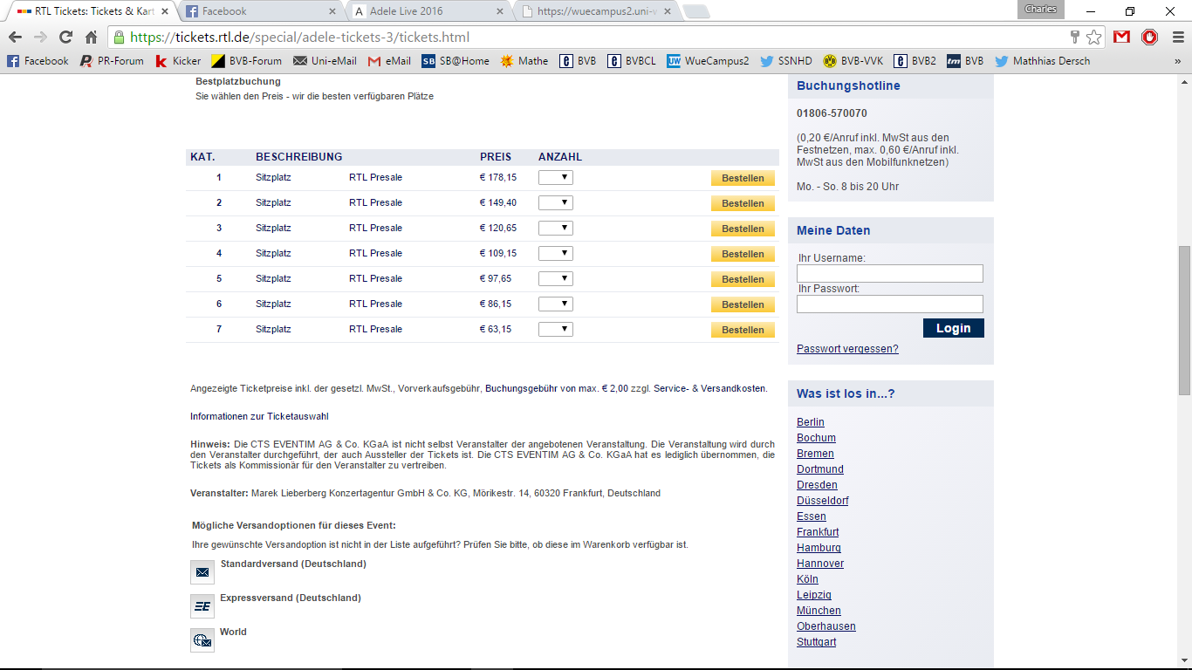This screenshot has height=670, width=1192.
Task: Click Bestellen for category 4 ticket
Action: tap(743, 254)
